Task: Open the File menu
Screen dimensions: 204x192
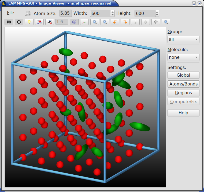Action: click(10, 13)
